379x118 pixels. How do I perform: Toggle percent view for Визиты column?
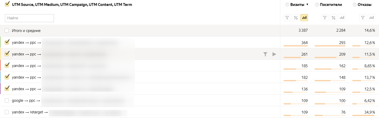click(x=296, y=18)
